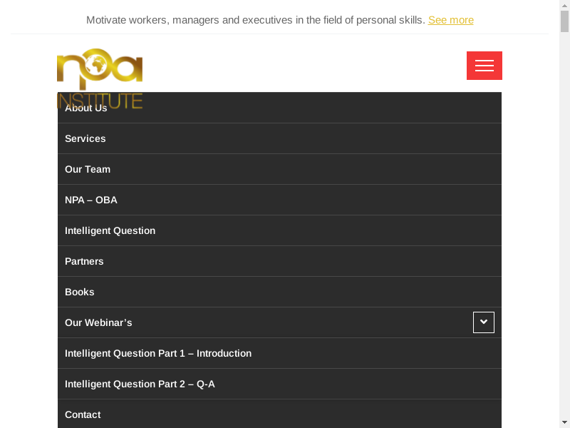The width and height of the screenshot is (570, 428).
Task: Go to the Contact page
Action: [83, 414]
